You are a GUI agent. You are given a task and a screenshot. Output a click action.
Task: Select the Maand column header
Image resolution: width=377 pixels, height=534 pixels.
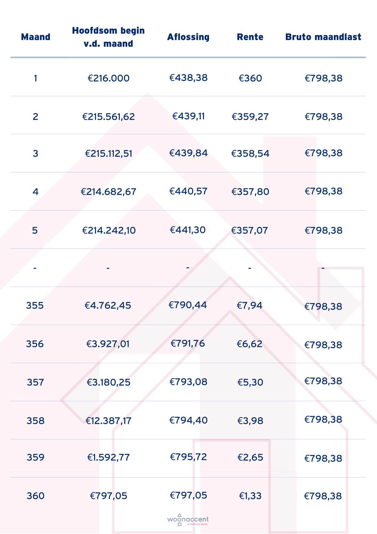coord(36,37)
